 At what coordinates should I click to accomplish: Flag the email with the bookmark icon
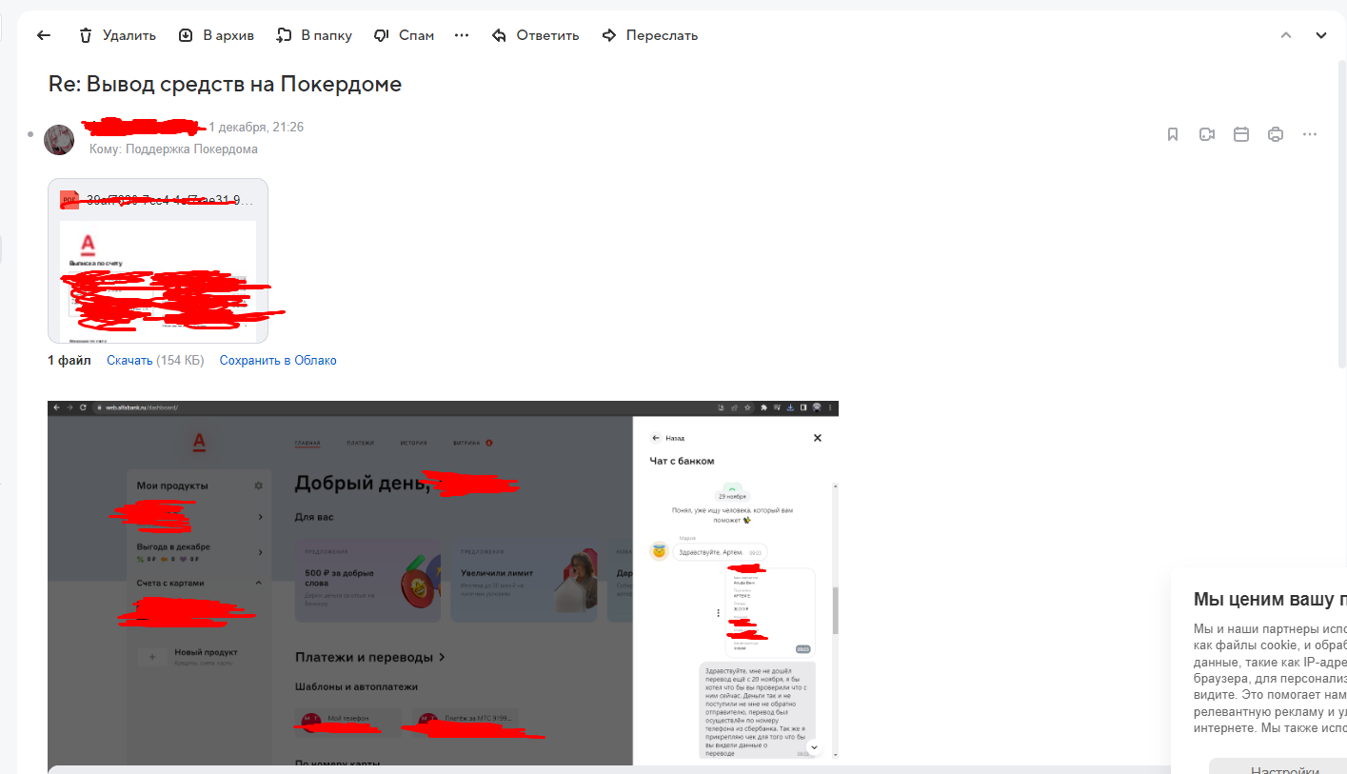coord(1173,134)
